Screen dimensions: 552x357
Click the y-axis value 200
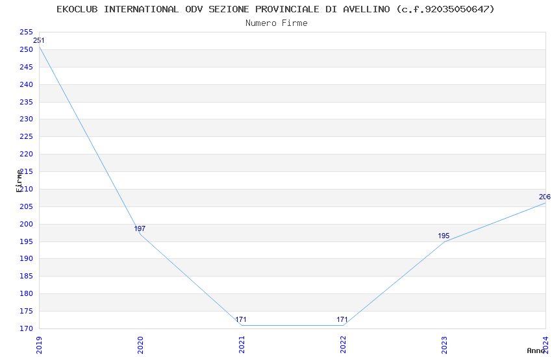tap(26, 224)
